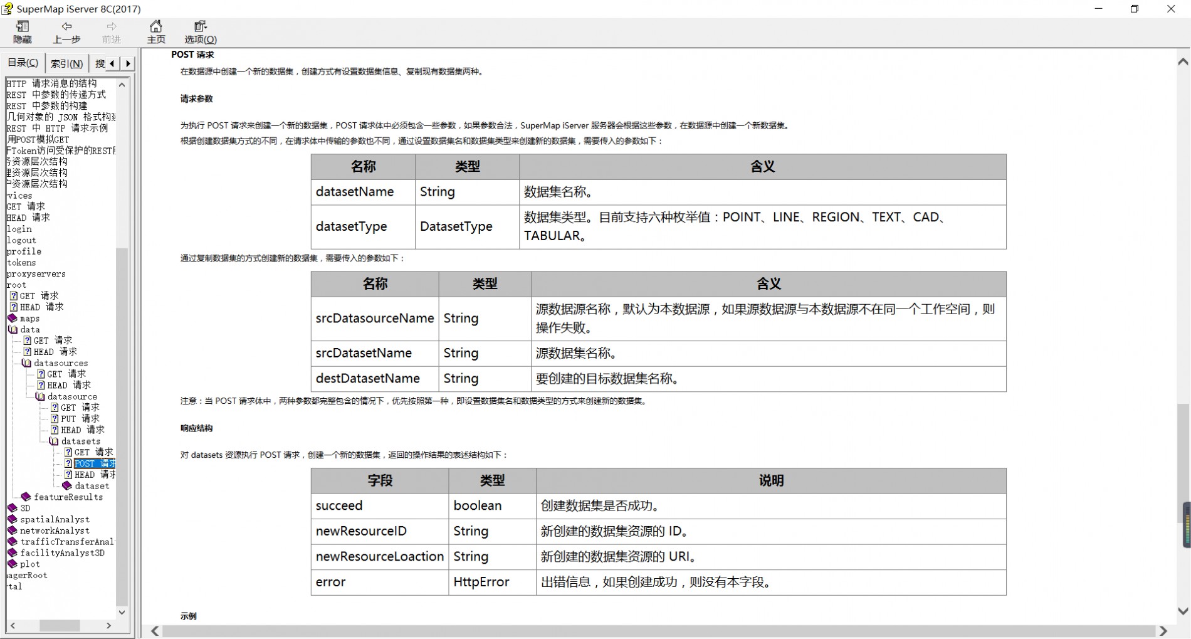The height and width of the screenshot is (639, 1191).
Task: Open topic HTTP 请求消息的结构
Action: [52, 83]
